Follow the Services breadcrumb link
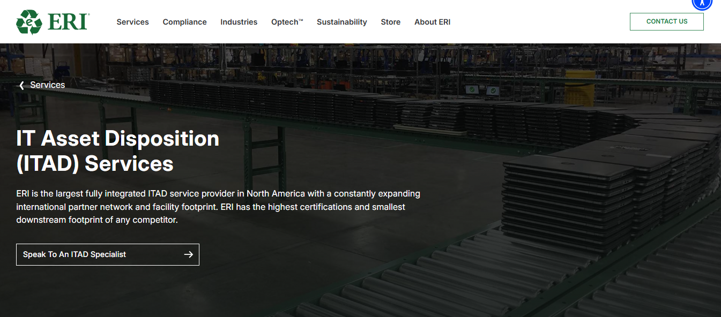Viewport: 721px width, 317px height. (x=47, y=85)
